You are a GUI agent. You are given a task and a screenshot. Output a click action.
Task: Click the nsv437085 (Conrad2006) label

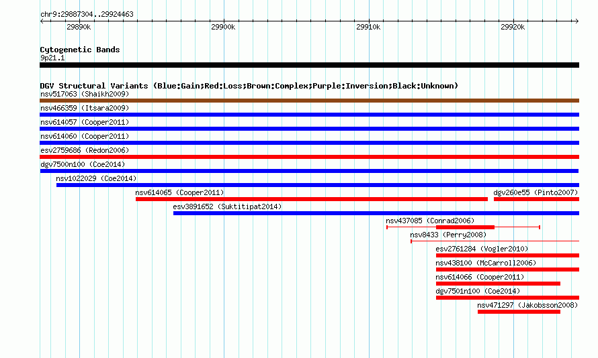pos(430,221)
